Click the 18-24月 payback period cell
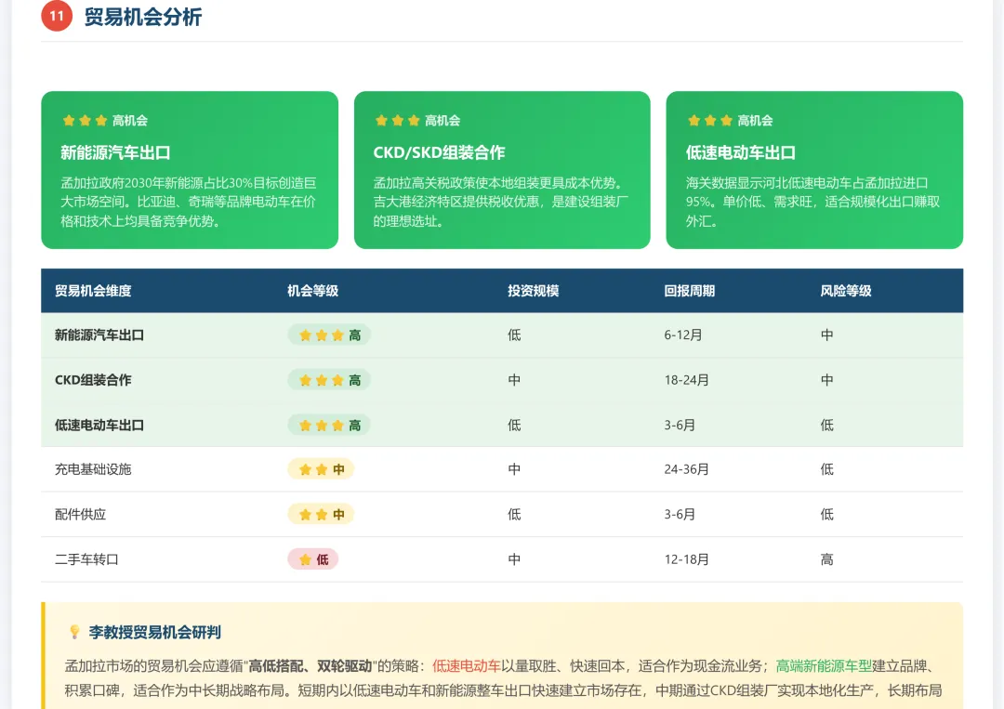Viewport: 1004px width, 709px height. click(x=686, y=380)
